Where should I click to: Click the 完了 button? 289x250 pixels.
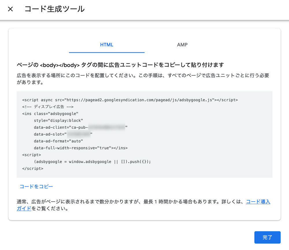tap(267, 237)
